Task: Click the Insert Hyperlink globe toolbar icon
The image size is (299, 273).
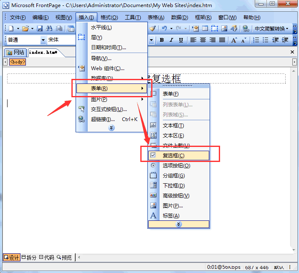Action: (x=246, y=29)
